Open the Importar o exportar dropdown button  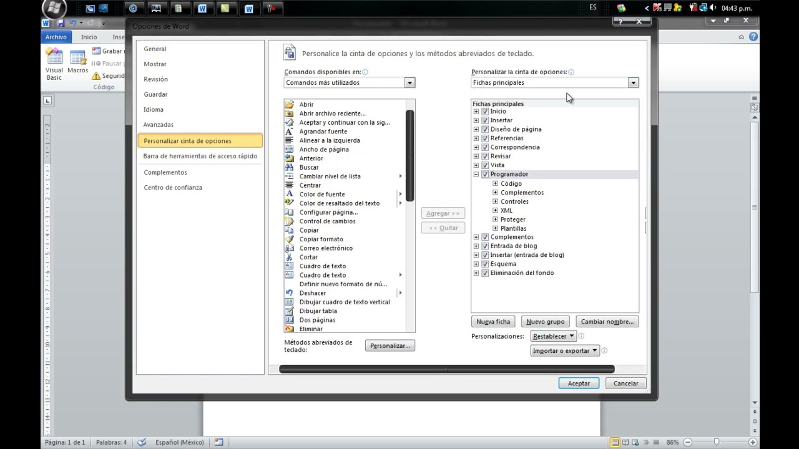pos(565,350)
